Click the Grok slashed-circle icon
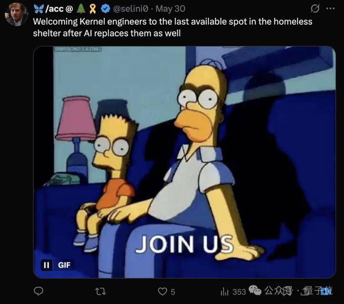The height and width of the screenshot is (304, 344). tap(315, 8)
